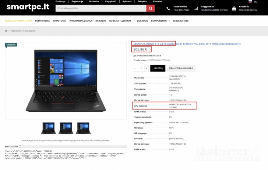Viewport: 268px width, 170px height.
Task: Tick the Pretty-print checkbox
Action: coord(20,146)
